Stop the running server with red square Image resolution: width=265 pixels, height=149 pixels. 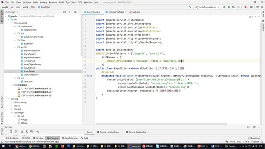pos(246,7)
